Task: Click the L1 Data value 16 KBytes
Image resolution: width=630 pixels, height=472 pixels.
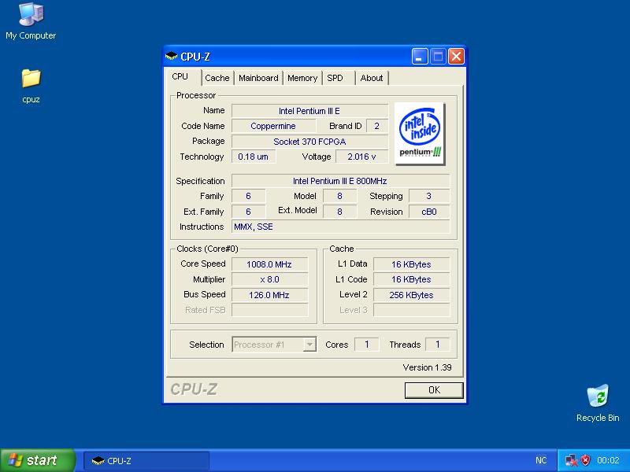Action: (411, 264)
